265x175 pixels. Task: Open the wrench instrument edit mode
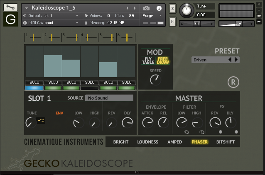tap(10, 7)
